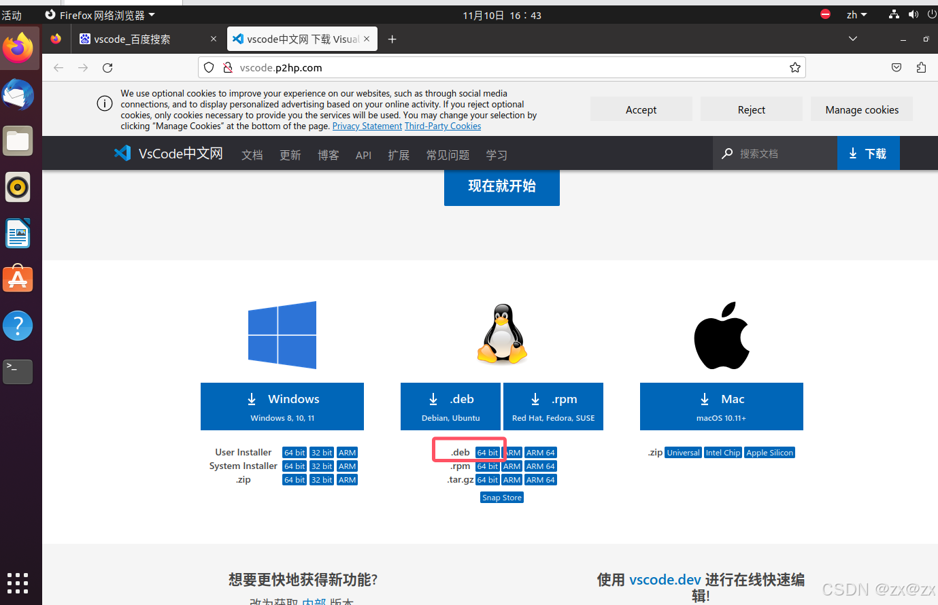
Task: Open tracking protection shield icon
Action: (x=209, y=67)
